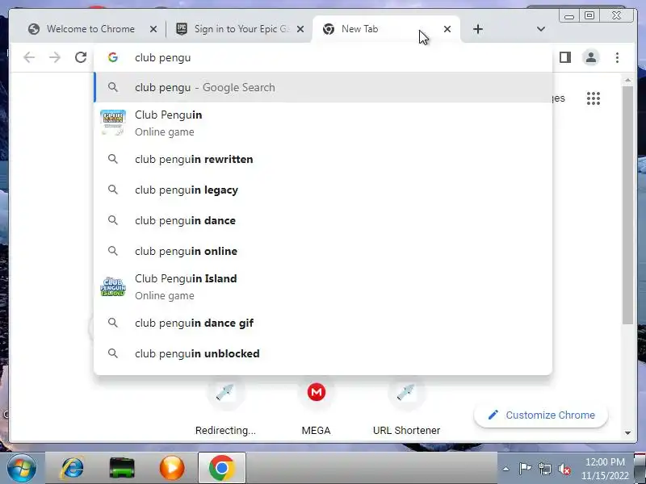Open the side panel icon
Viewport: 646px width, 484px height.
pyautogui.click(x=565, y=57)
